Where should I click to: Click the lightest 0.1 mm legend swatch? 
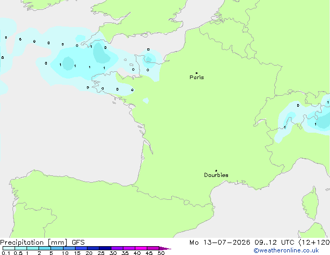pos(9,248)
